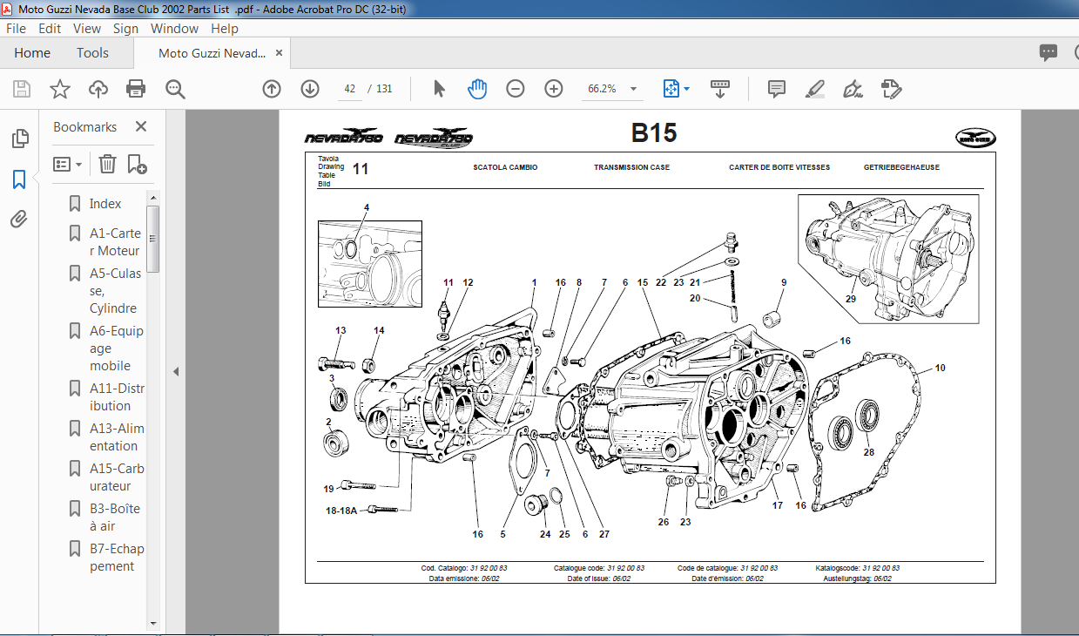
Task: Open the A6-Equipage mobile bookmark
Action: coord(116,348)
